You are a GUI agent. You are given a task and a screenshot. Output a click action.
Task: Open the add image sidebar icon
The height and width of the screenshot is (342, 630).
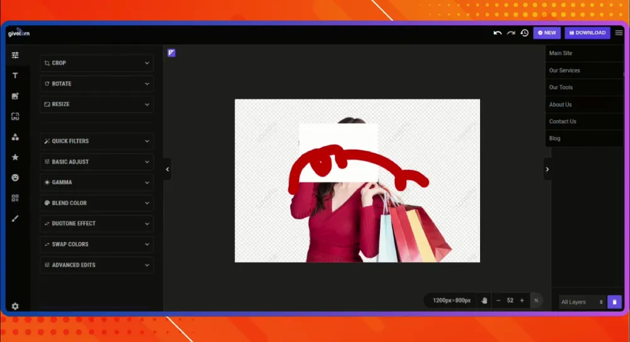[15, 96]
